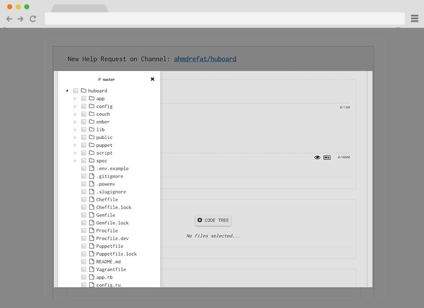This screenshot has width=424, height=308.
Task: Click the app folder icon
Action: point(92,98)
